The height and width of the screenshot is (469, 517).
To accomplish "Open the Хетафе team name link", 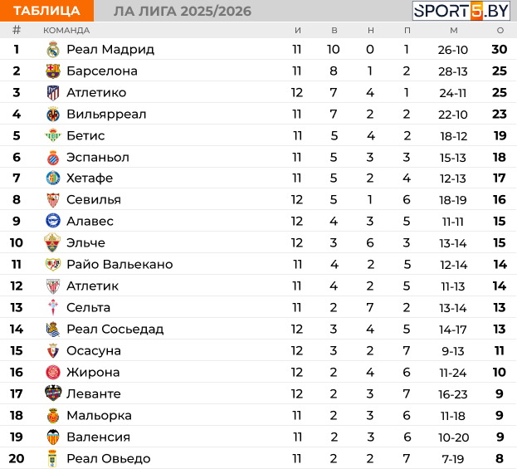I will [90, 178].
